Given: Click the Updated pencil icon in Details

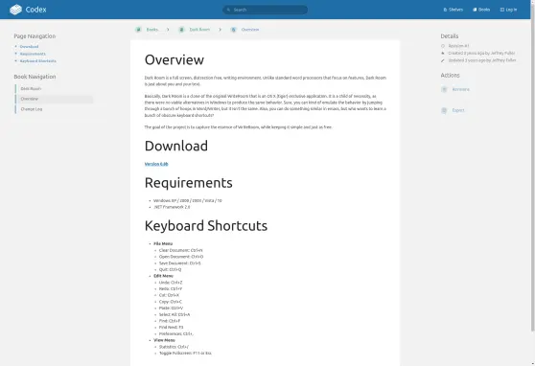Looking at the screenshot, I should click(443, 60).
